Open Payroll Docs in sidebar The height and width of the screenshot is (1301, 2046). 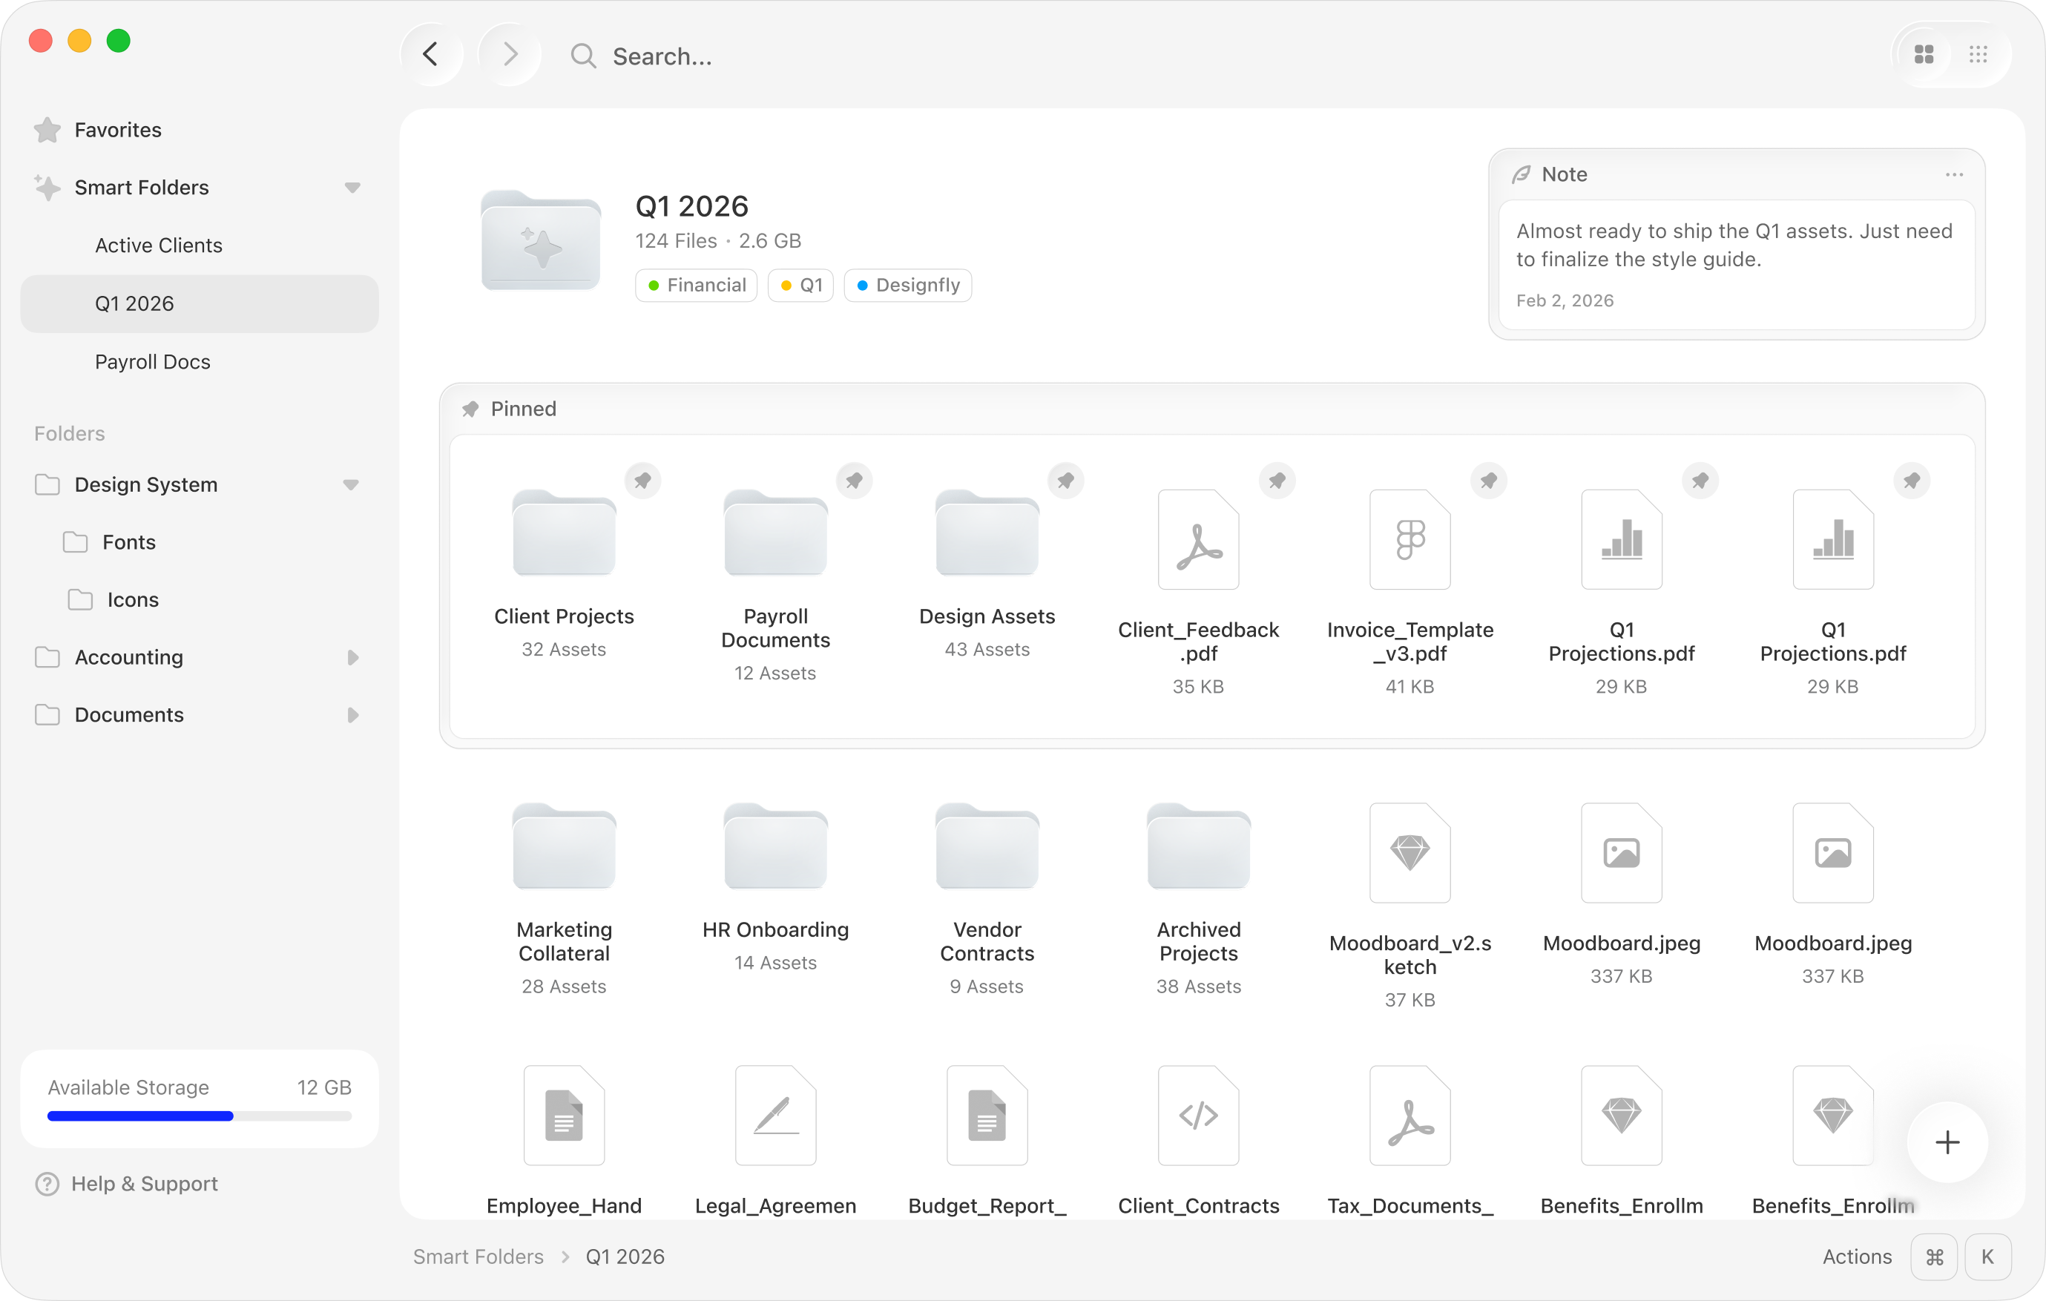tap(153, 362)
